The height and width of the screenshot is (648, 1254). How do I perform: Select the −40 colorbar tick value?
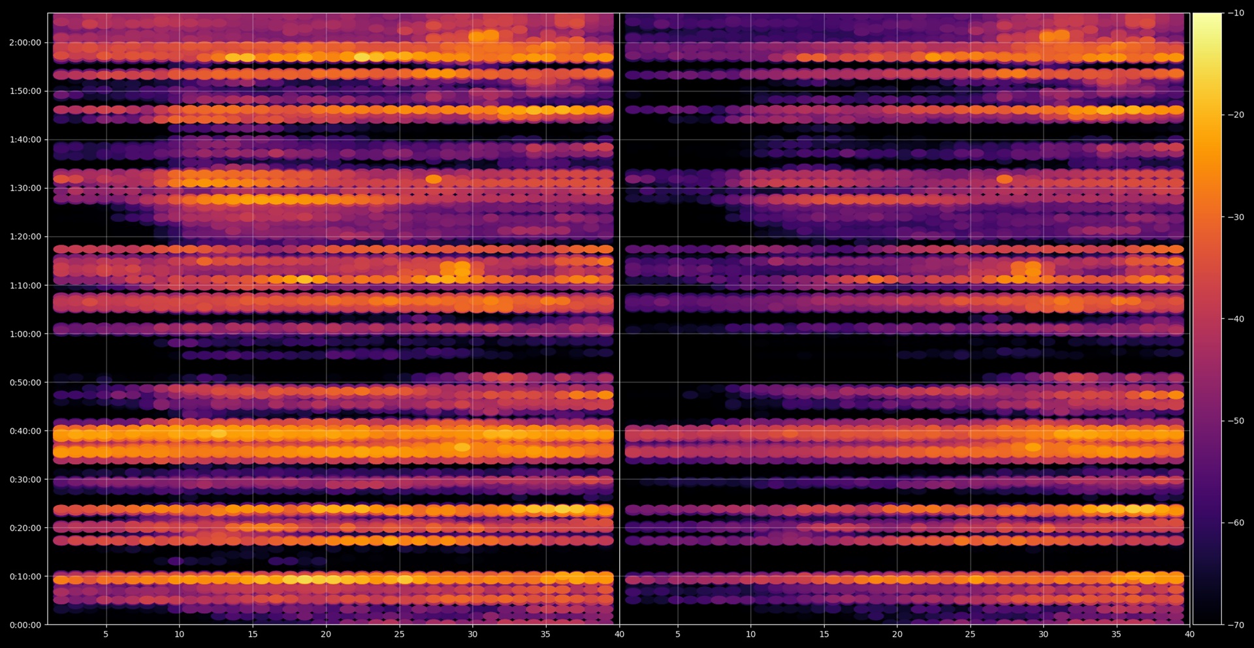click(x=1236, y=319)
